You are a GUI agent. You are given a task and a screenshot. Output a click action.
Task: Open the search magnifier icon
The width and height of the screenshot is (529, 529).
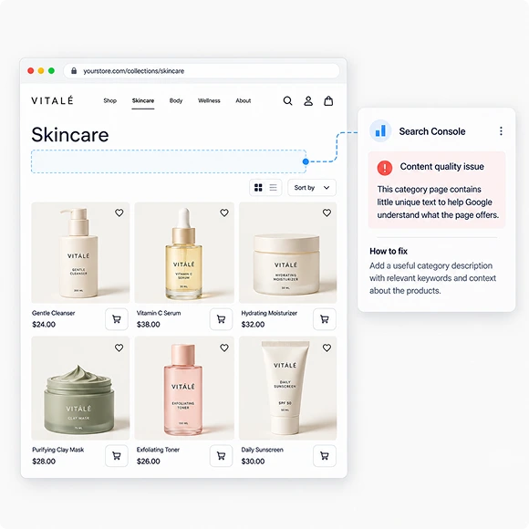click(x=287, y=100)
